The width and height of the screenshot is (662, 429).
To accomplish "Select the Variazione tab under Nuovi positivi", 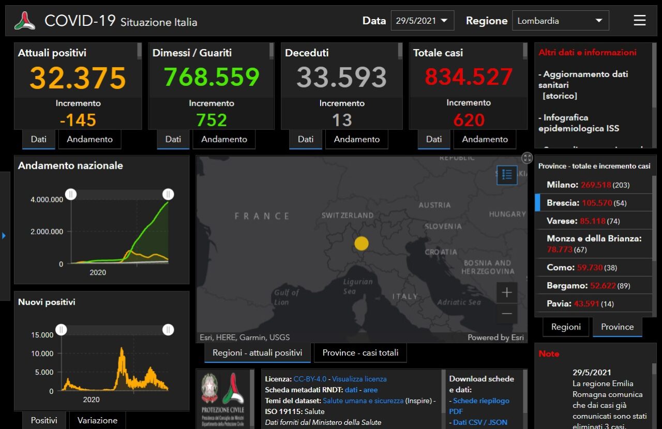I will click(97, 420).
